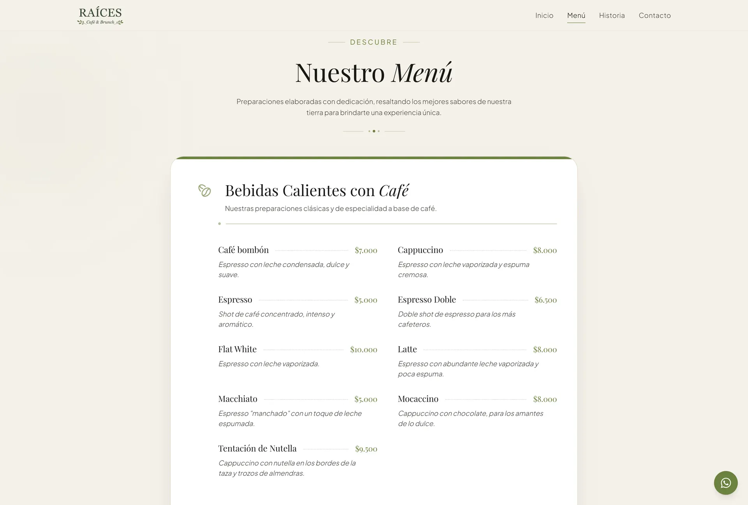Click the Macchiato $5.000 price
Viewport: 748px width, 505px height.
pos(366,399)
